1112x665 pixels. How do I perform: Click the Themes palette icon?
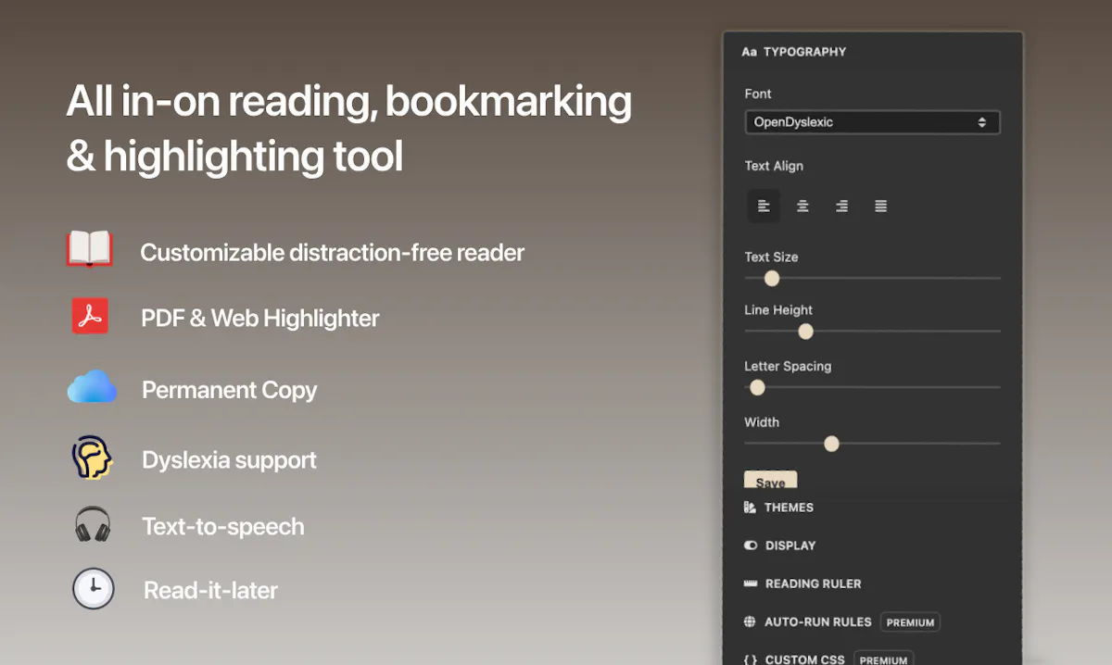click(751, 508)
